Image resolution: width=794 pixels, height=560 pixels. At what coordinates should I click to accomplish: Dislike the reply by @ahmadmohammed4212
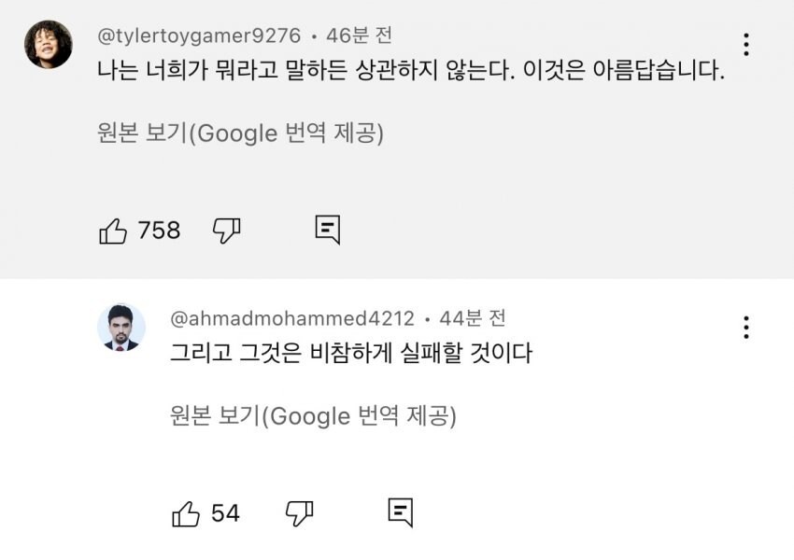pyautogui.click(x=299, y=512)
